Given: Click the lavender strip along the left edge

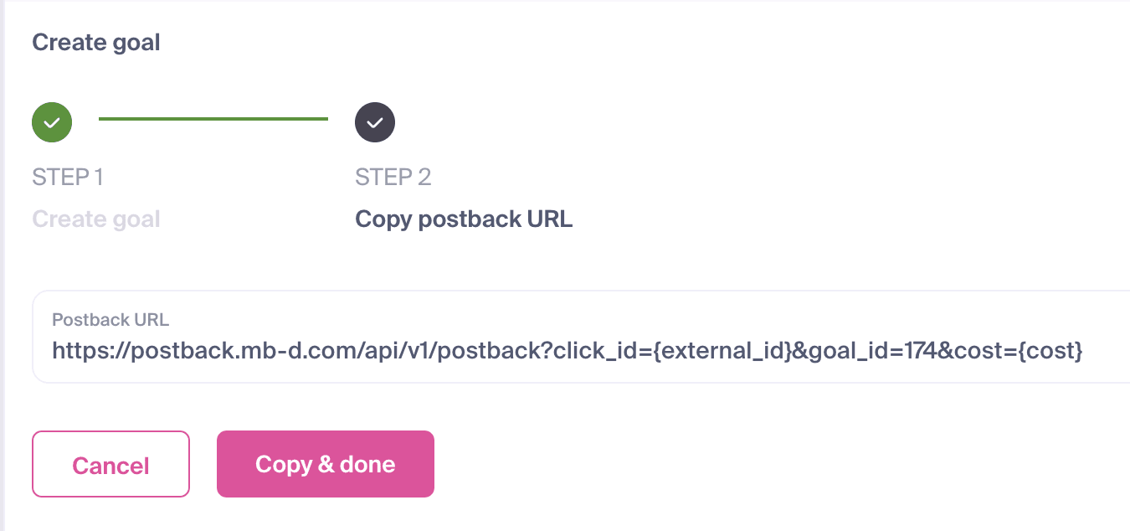Looking at the screenshot, I should click(3, 265).
